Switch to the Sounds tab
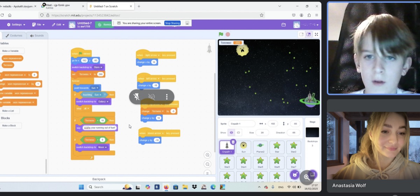 click(37, 36)
